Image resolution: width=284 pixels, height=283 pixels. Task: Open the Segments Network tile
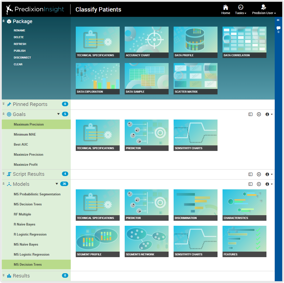coord(147,241)
